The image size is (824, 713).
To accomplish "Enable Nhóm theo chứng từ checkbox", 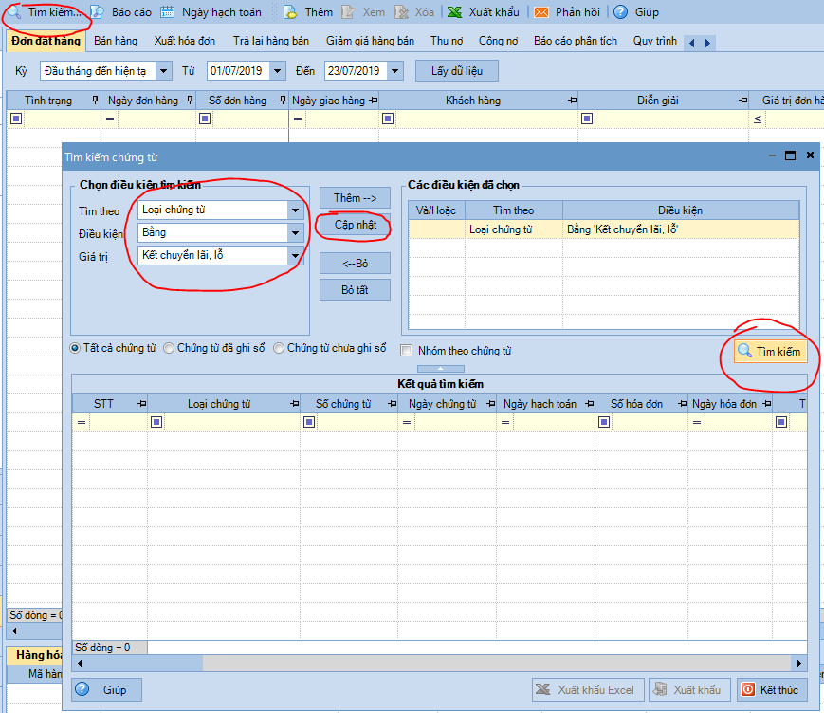I will click(406, 351).
